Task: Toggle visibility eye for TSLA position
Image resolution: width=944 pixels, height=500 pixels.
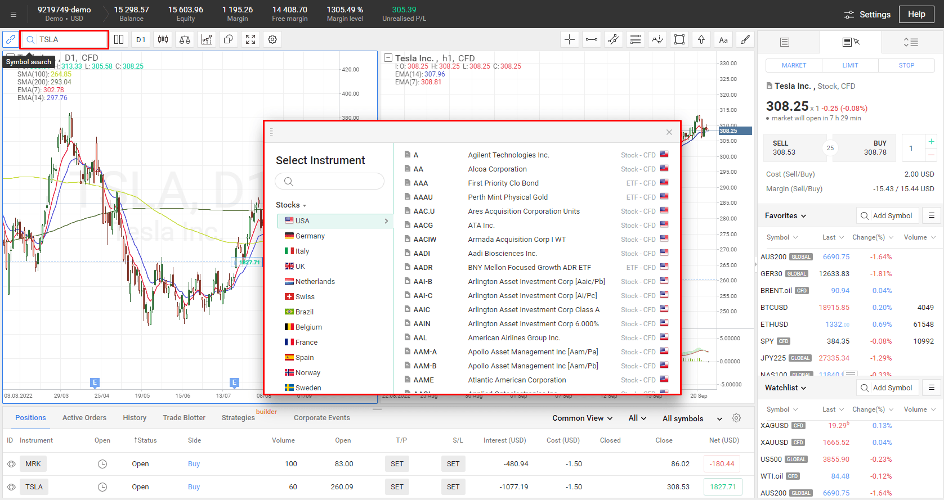Action: (x=11, y=487)
